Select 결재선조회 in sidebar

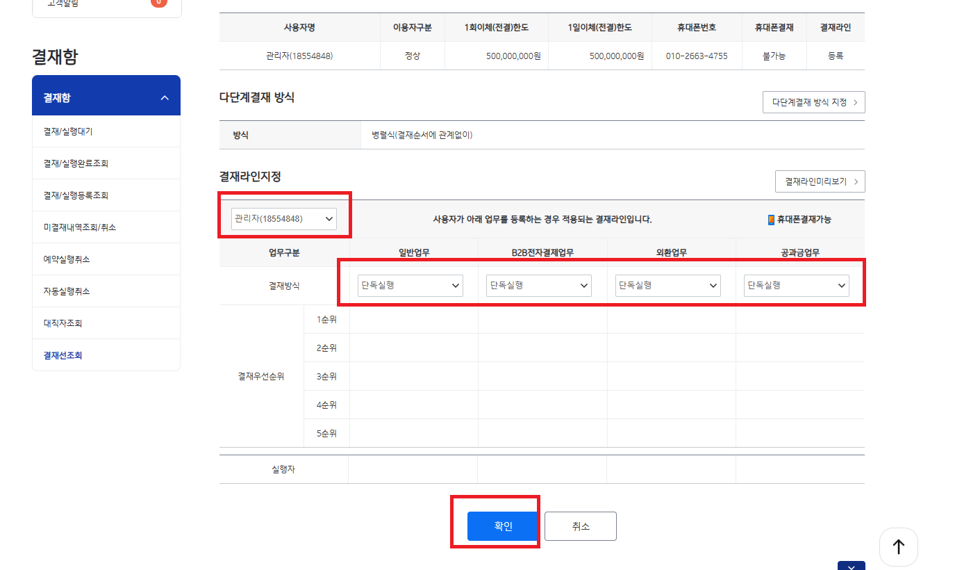click(106, 355)
